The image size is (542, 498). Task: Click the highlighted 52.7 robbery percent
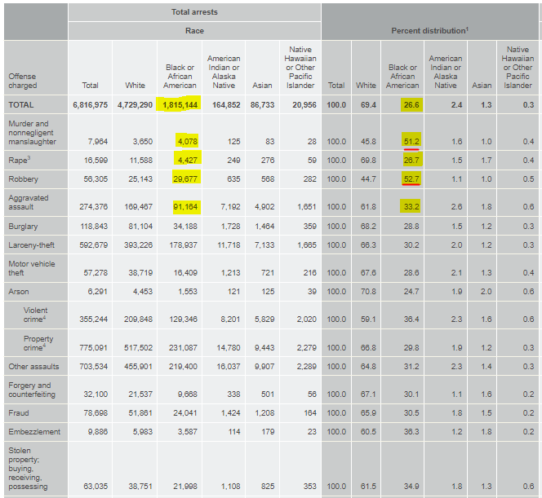pos(411,178)
